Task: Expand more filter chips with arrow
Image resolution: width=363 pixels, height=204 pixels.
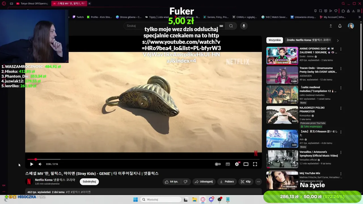Action: (337, 41)
